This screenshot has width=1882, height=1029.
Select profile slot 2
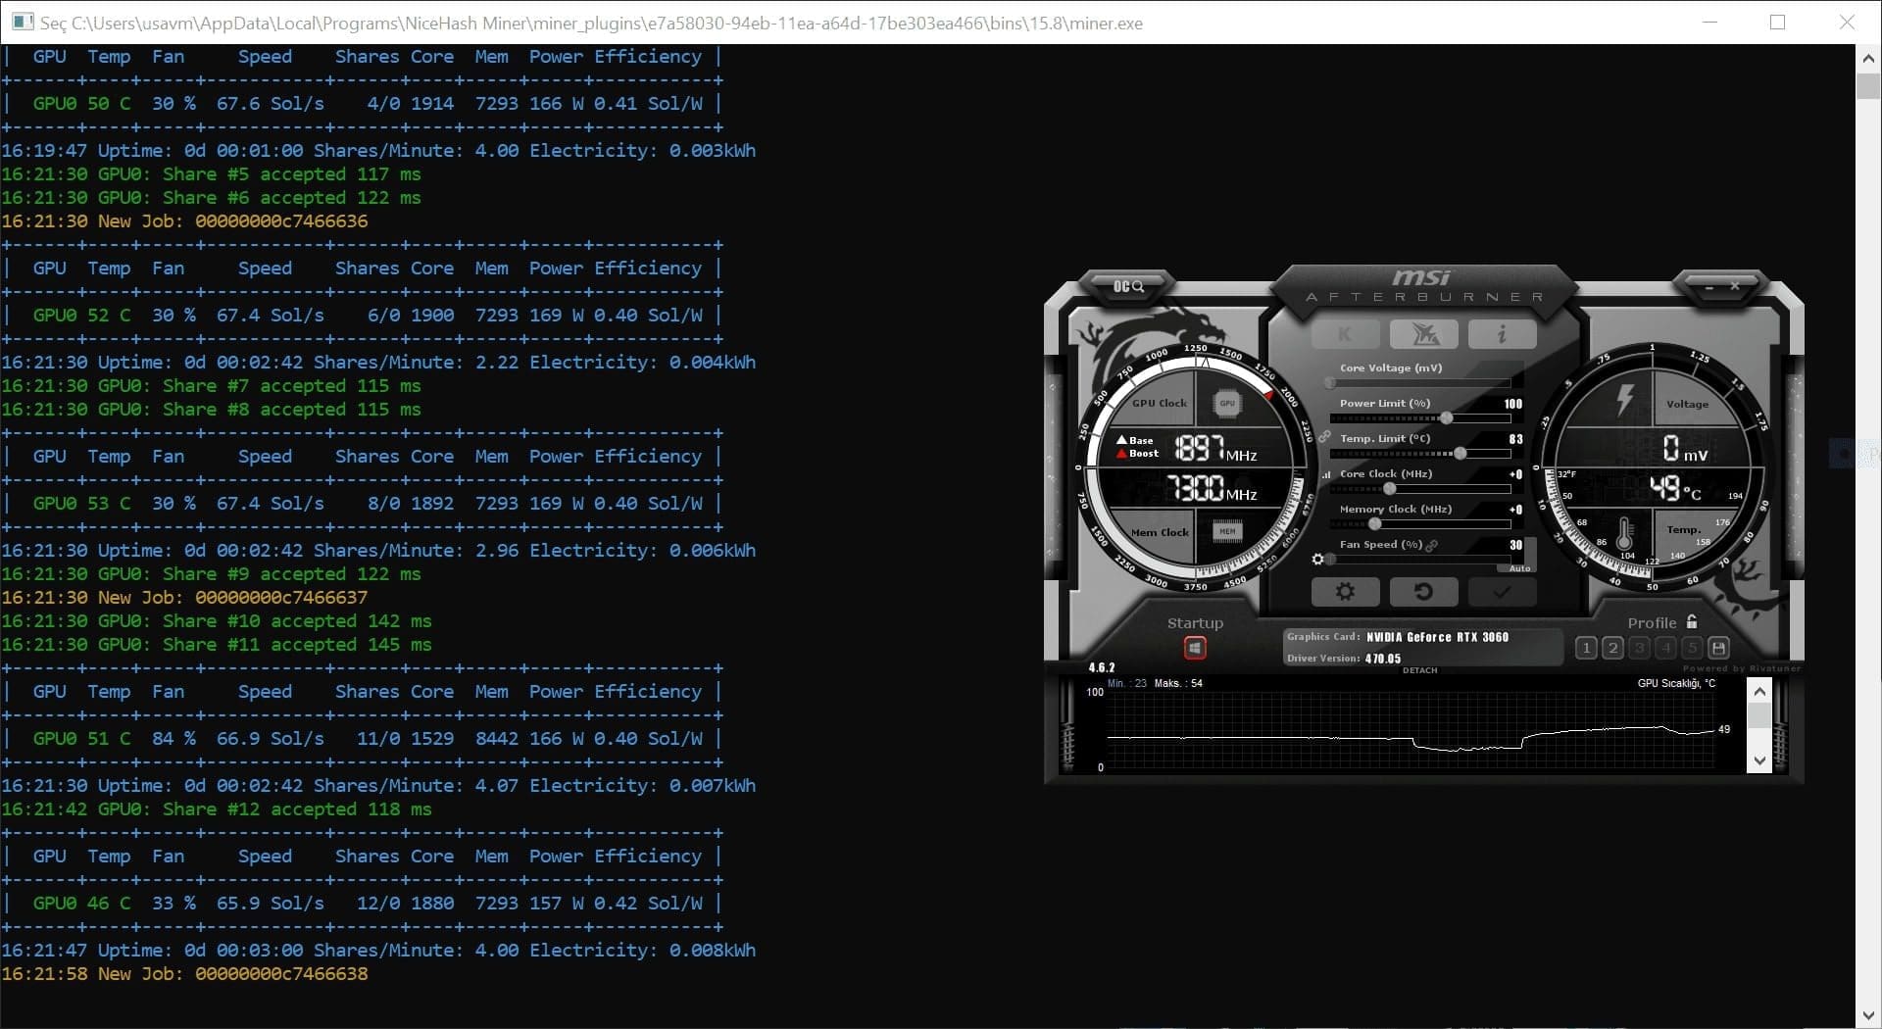pyautogui.click(x=1612, y=648)
